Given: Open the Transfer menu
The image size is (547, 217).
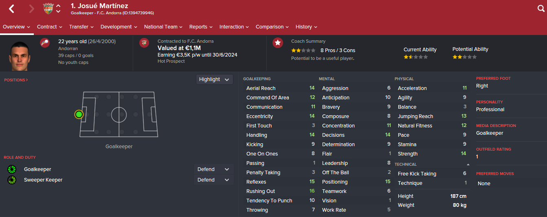Looking at the screenshot, I should tap(81, 27).
